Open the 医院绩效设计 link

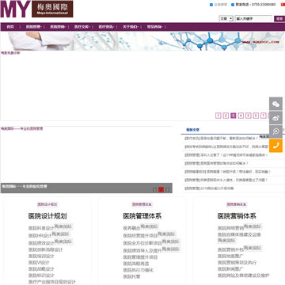point(41,243)
